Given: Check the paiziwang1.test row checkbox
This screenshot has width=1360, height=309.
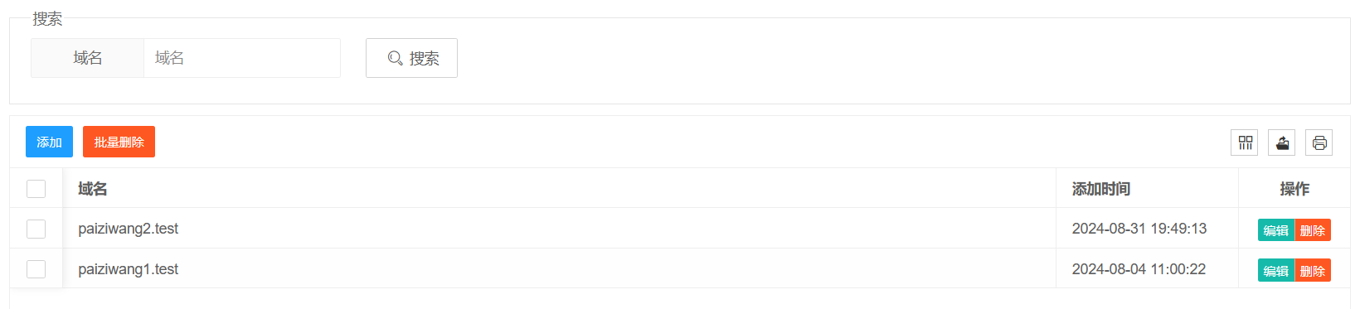Looking at the screenshot, I should click(36, 269).
